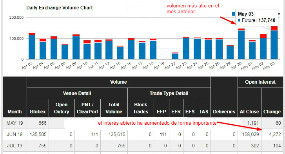Click the Open Interest group header
Viewport: 285px width, 154px height.
tap(260, 82)
